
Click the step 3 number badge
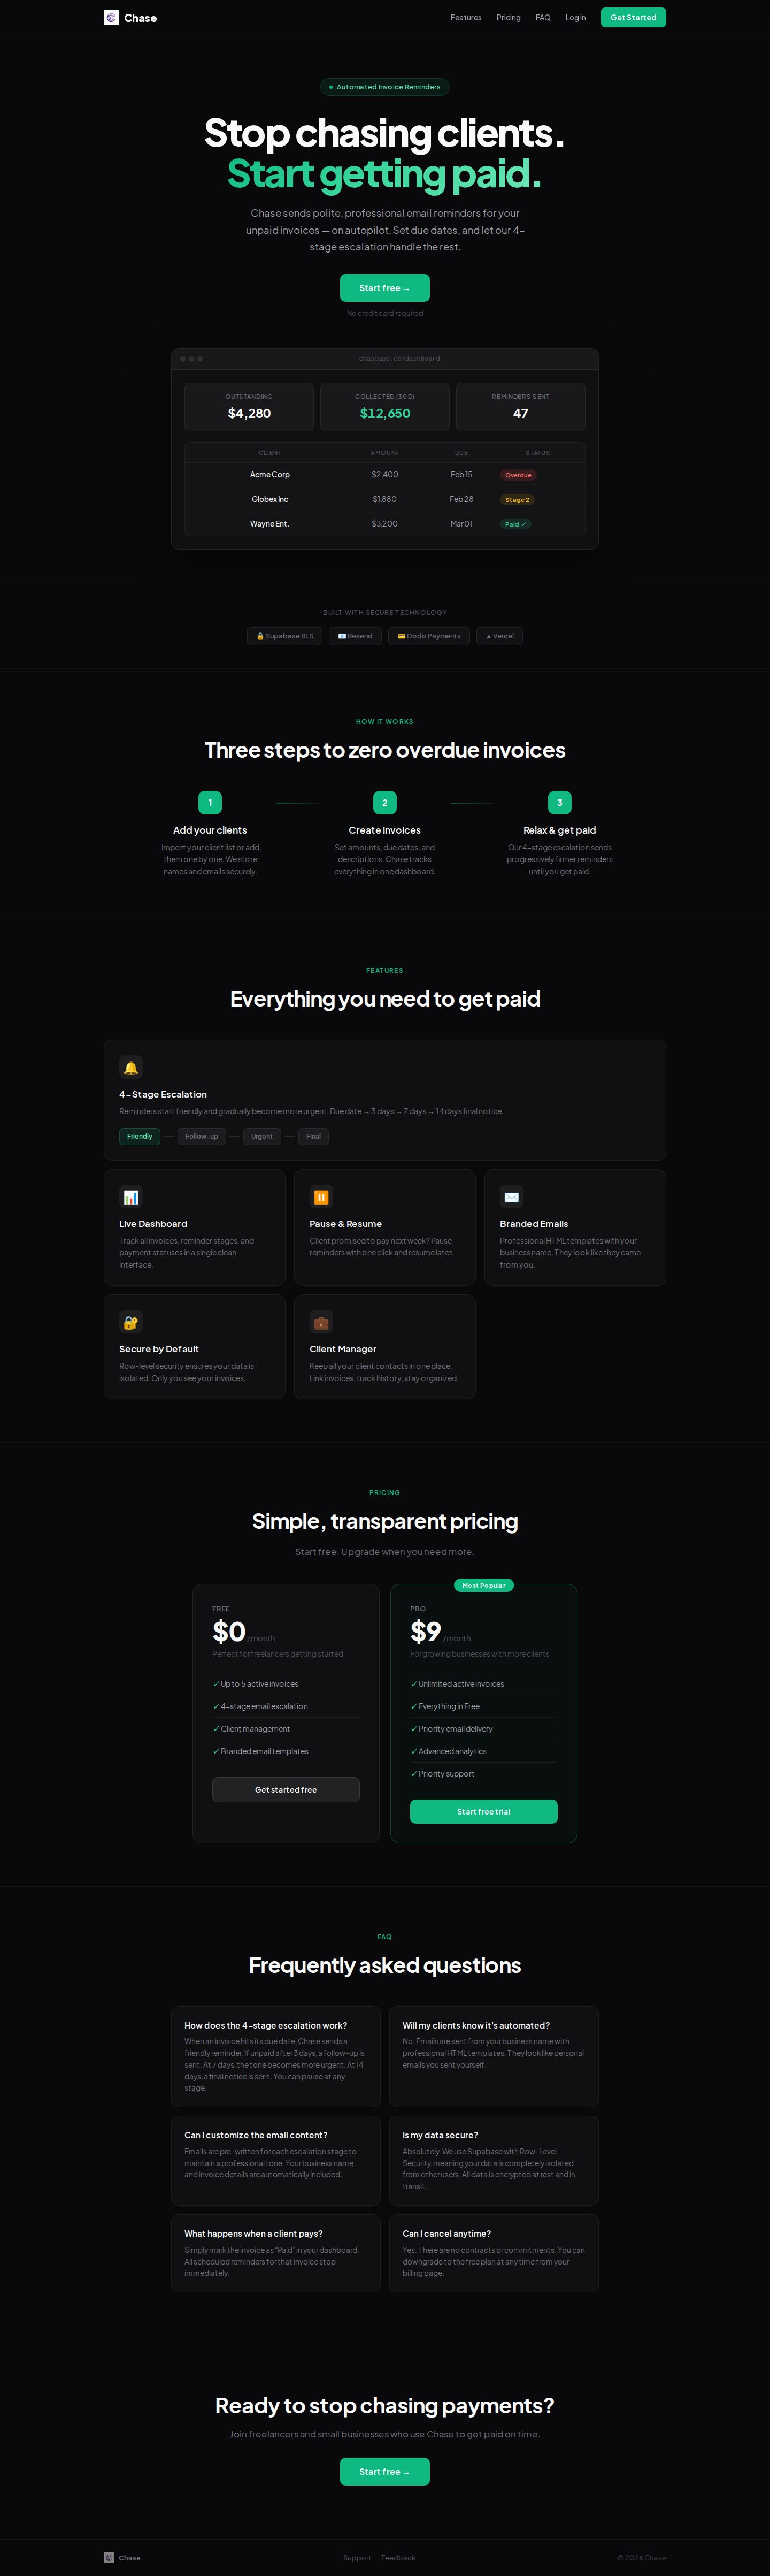click(x=559, y=803)
